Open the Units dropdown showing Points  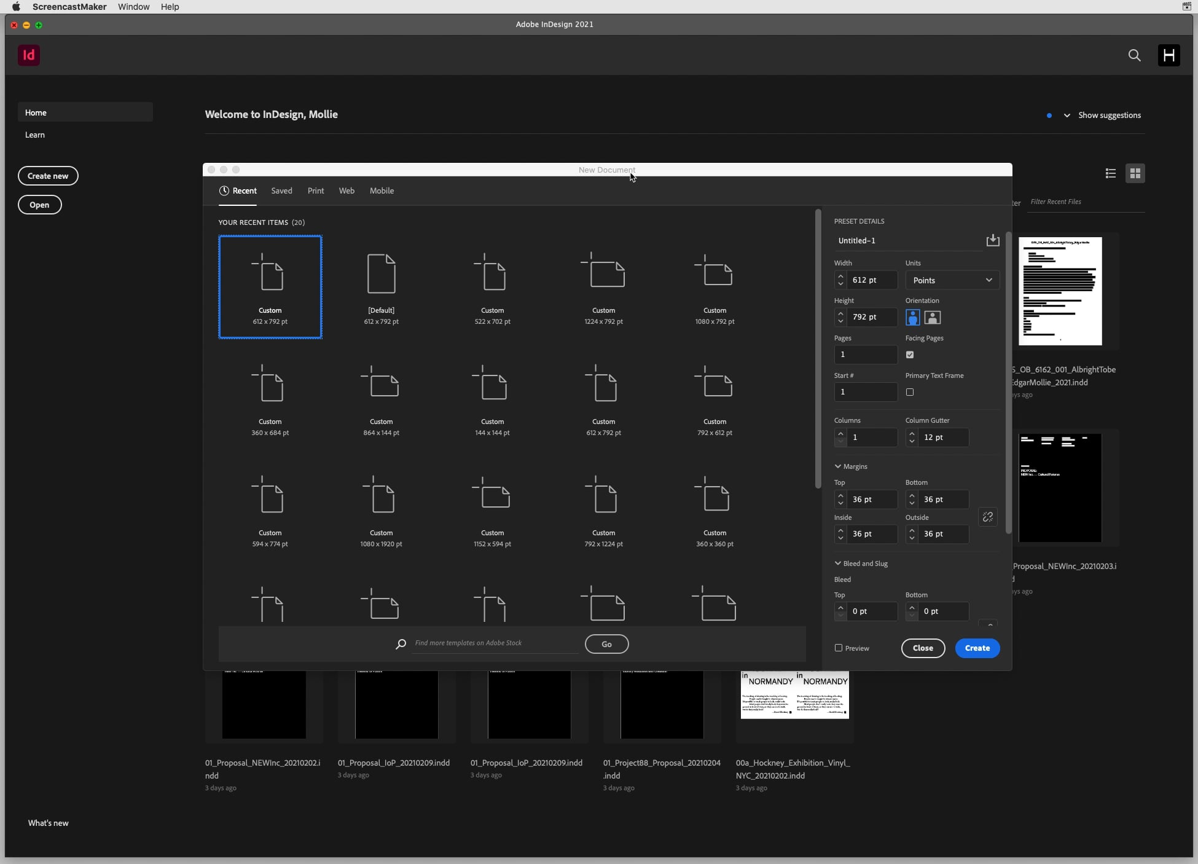[x=951, y=280]
